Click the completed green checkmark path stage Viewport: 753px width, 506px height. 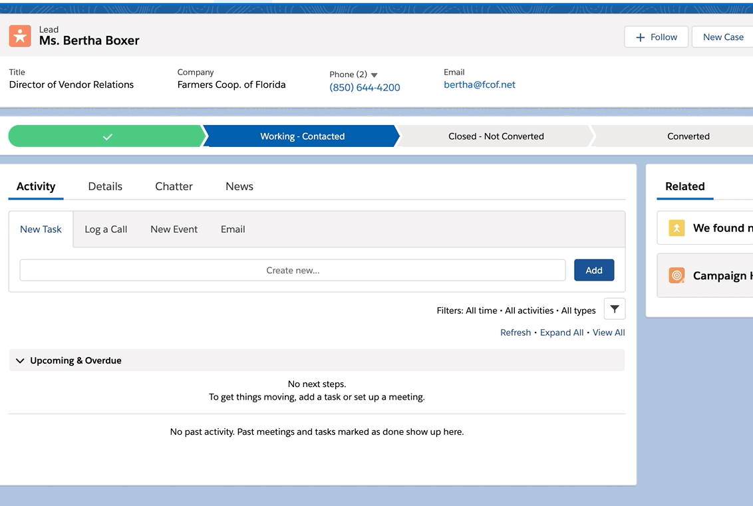click(107, 136)
